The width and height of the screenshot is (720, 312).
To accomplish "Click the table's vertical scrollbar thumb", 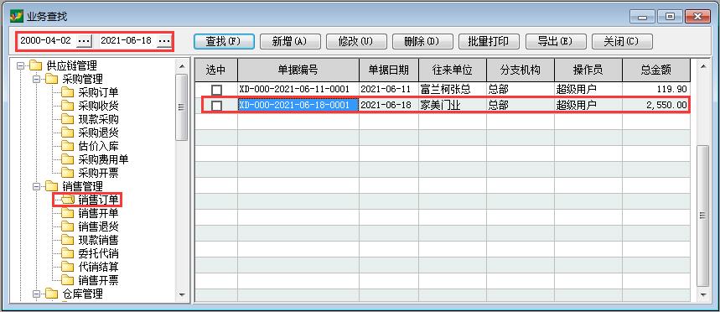I will (702, 215).
